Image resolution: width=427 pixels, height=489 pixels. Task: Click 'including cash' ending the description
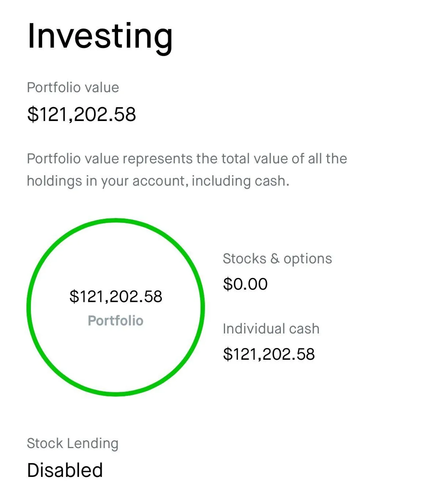tap(240, 181)
